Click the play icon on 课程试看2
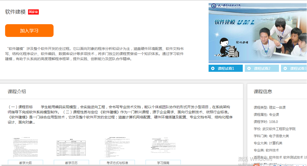The image size is (307, 166). 249,68
